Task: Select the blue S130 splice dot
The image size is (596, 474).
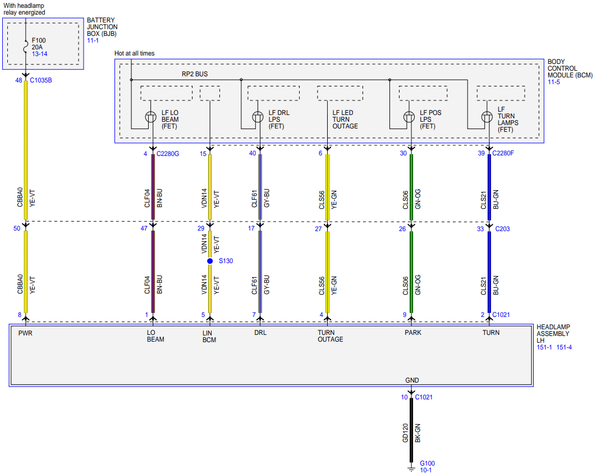Action: click(x=210, y=261)
